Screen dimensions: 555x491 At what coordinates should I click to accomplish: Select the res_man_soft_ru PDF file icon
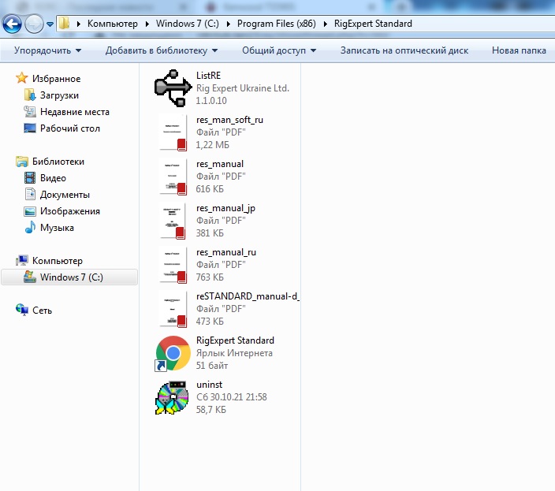(x=173, y=132)
